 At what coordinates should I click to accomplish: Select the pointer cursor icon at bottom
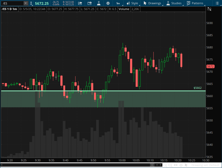pos(186,165)
